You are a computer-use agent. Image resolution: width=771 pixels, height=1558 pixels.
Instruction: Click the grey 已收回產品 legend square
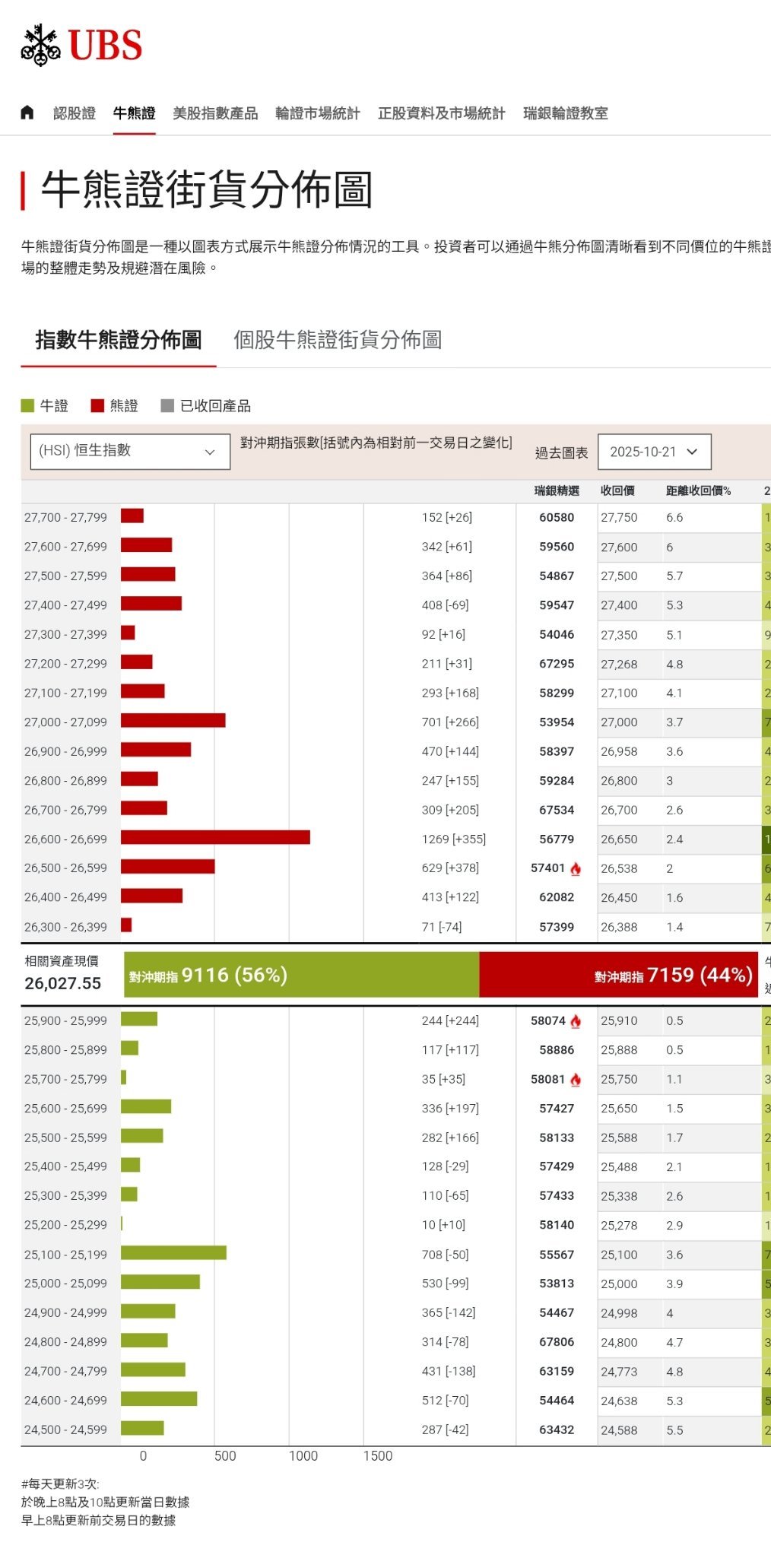tap(168, 406)
